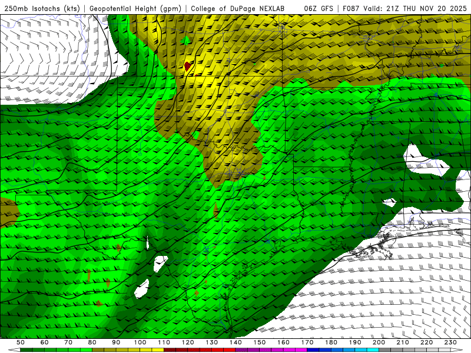Screen dimensions: 471x353
Task: Click the 'College of DuPage NEXLAB' label
Action: (238, 9)
